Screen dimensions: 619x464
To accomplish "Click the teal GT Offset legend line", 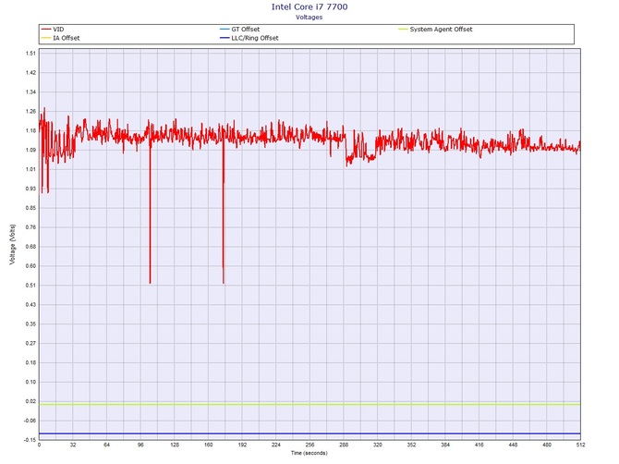I will pos(225,30).
